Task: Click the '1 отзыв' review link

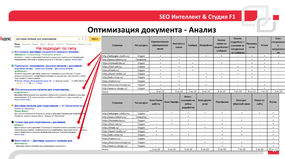Action: tap(39, 83)
